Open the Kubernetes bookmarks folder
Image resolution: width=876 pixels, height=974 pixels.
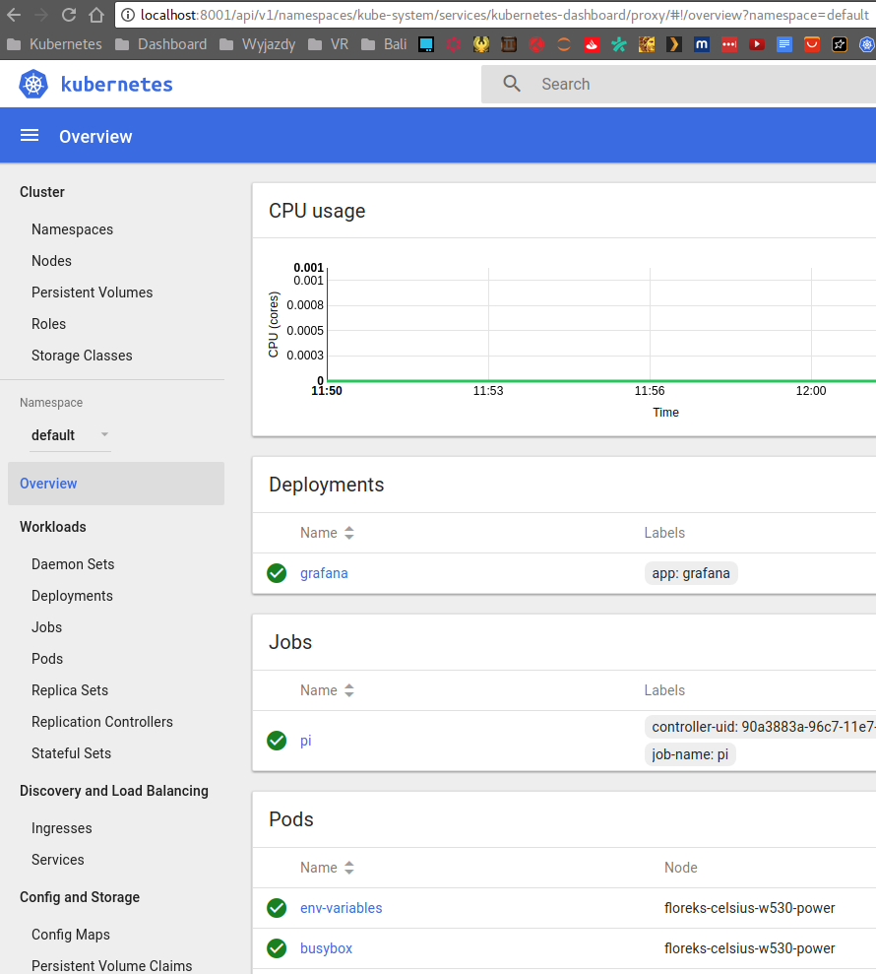pos(54,44)
